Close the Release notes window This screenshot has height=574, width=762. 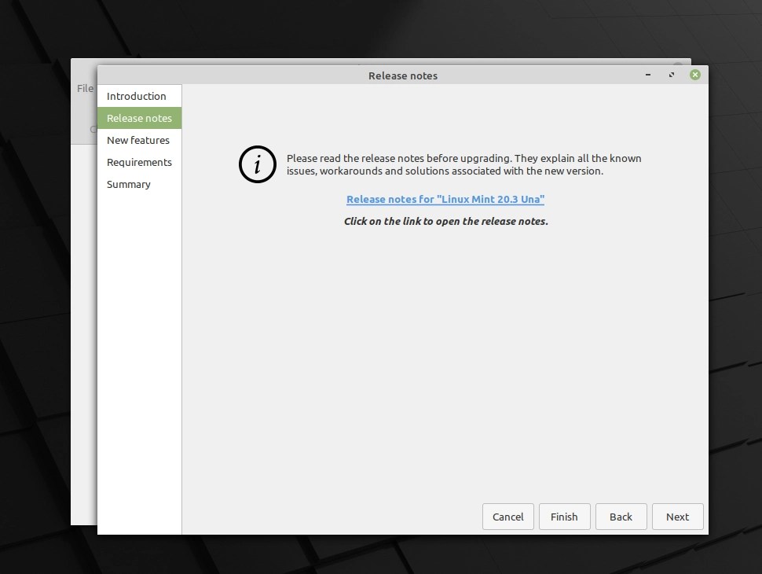coord(695,75)
